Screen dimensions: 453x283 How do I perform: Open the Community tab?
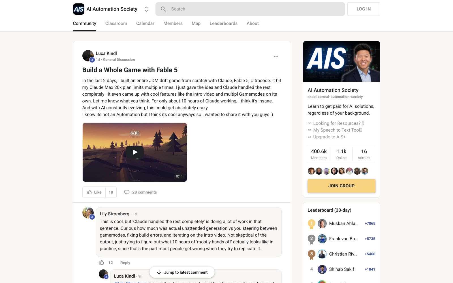coord(84,23)
